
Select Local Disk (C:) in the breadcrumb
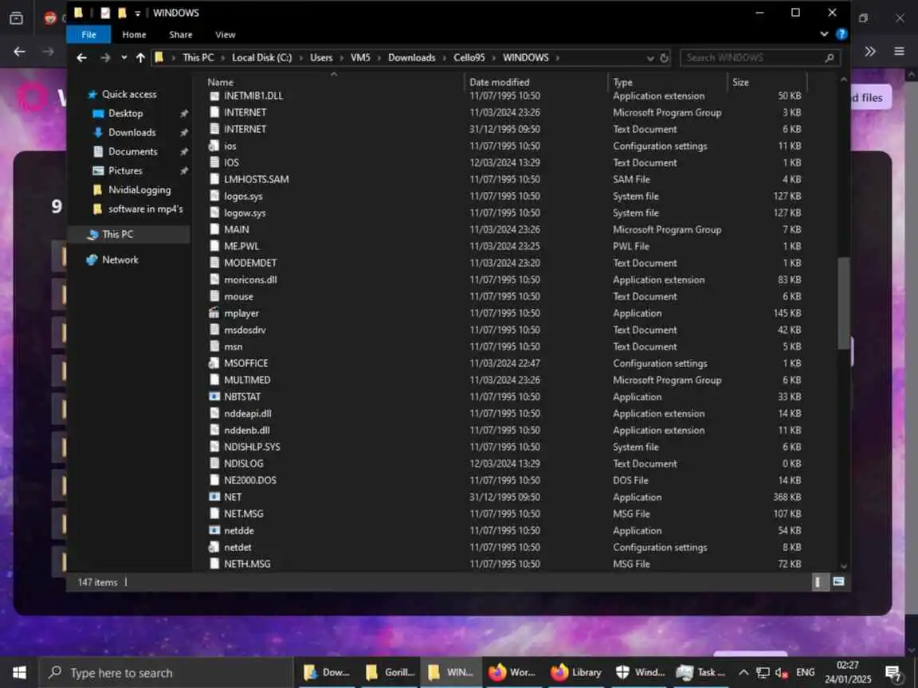click(261, 57)
